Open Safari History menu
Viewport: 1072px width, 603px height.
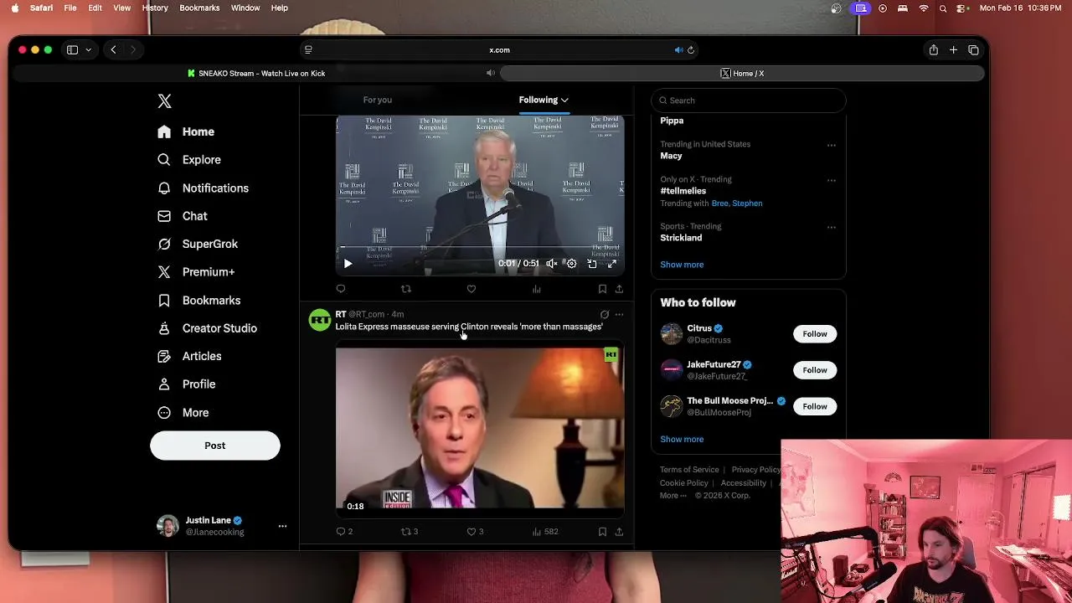coord(155,8)
